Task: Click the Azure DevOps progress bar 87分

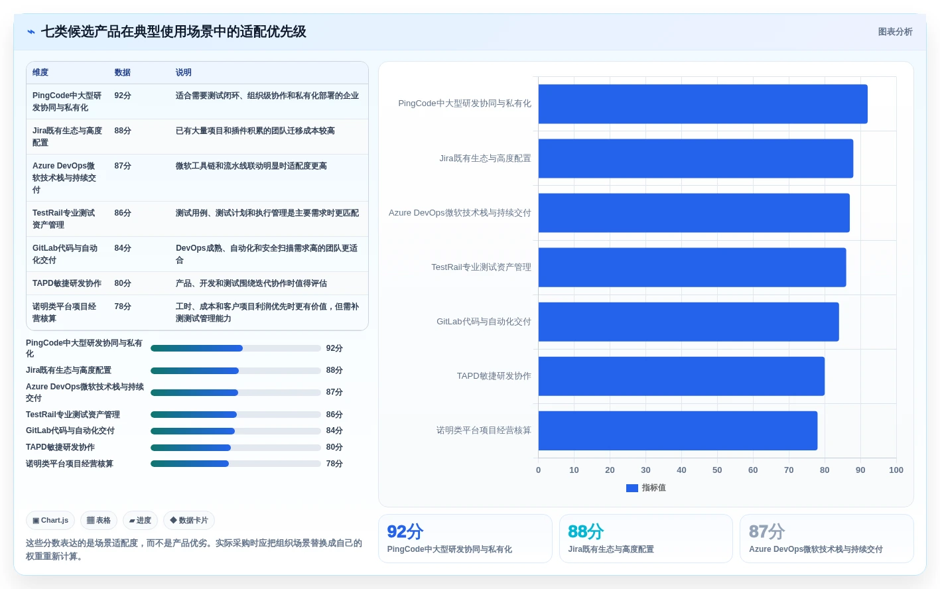Action: tap(235, 393)
